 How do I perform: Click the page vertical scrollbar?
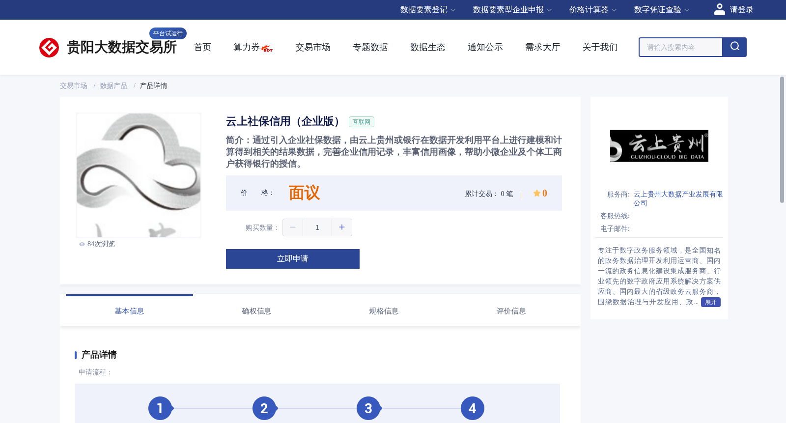[x=782, y=140]
